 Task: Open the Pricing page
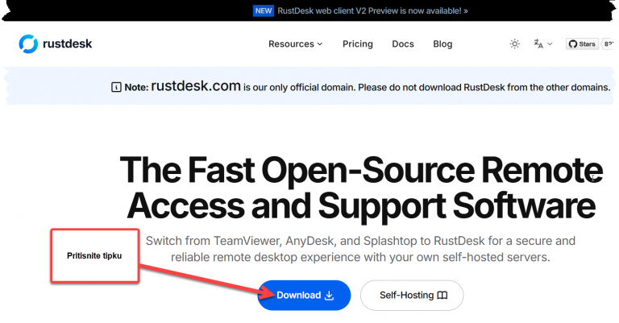(x=358, y=43)
